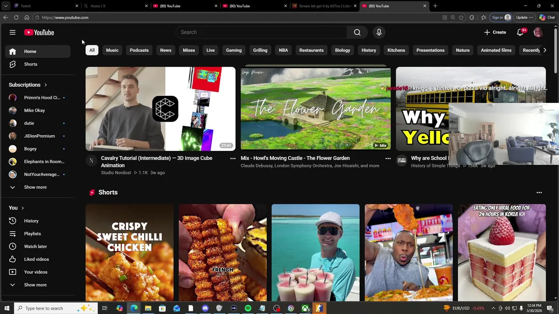
Task: Open the favorites list icon
Action: pos(483,17)
